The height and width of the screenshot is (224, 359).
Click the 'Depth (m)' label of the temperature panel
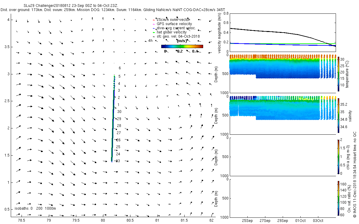tap(216, 74)
